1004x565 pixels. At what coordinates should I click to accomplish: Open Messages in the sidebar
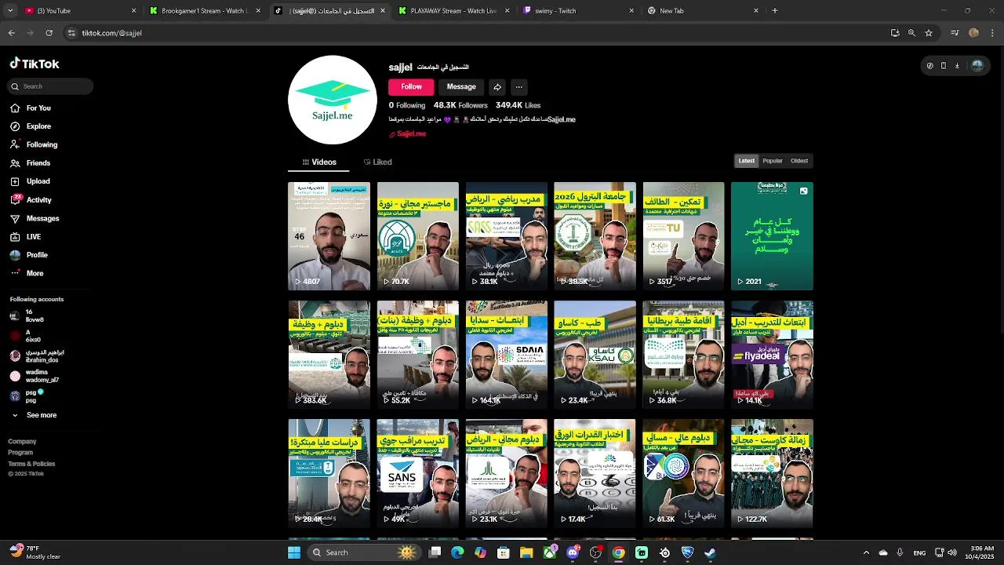coord(42,218)
